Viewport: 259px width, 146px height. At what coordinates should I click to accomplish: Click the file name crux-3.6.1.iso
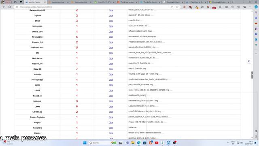(x=134, y=20)
